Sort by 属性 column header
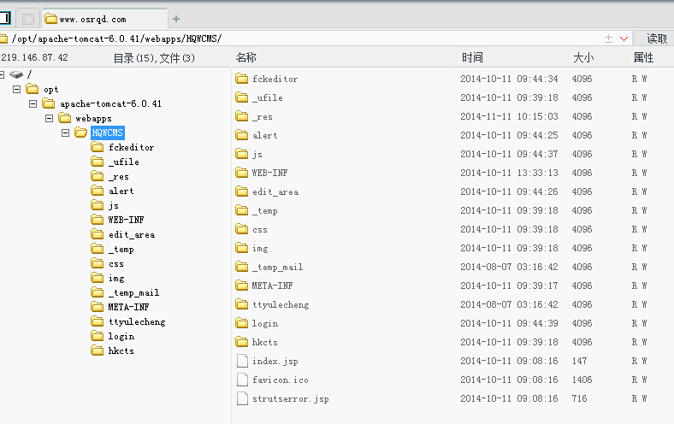The height and width of the screenshot is (424, 674). pyautogui.click(x=643, y=57)
